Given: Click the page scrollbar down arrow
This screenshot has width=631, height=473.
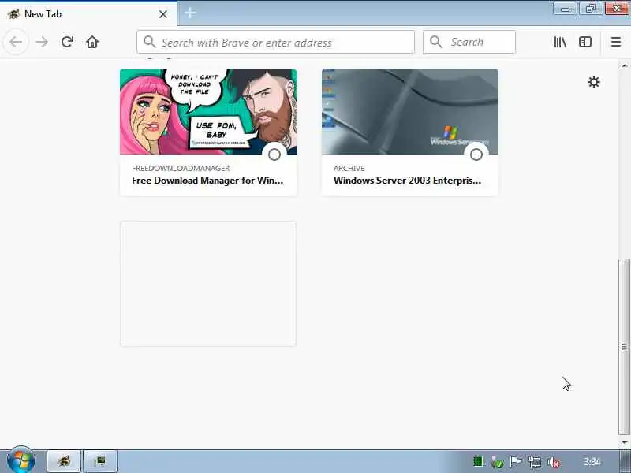Looking at the screenshot, I should [625, 442].
